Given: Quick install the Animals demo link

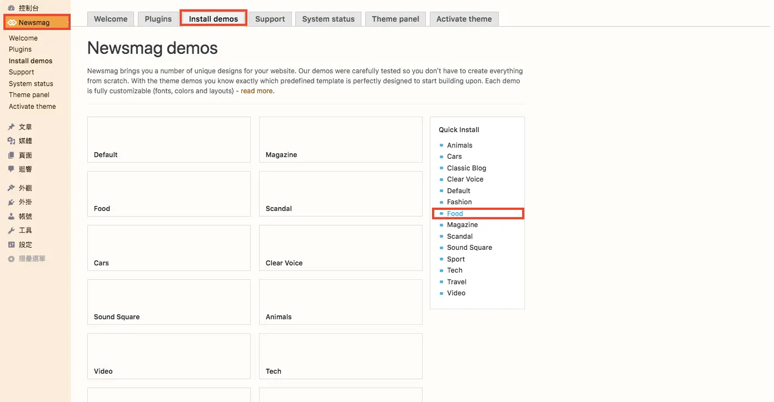Looking at the screenshot, I should [460, 145].
